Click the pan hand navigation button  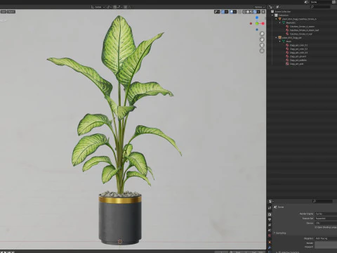point(262,39)
